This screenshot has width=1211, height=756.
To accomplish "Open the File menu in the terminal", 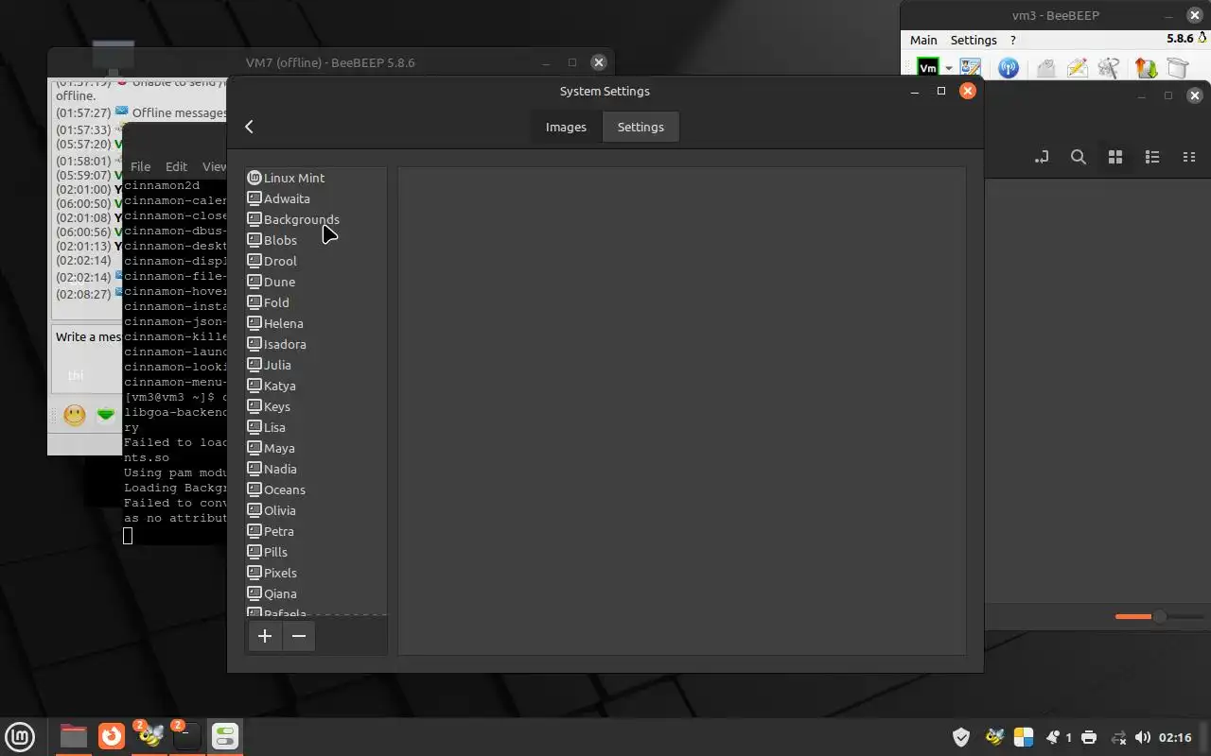I will pyautogui.click(x=140, y=166).
